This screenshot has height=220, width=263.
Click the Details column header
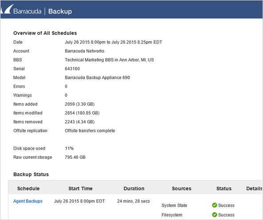point(254,189)
